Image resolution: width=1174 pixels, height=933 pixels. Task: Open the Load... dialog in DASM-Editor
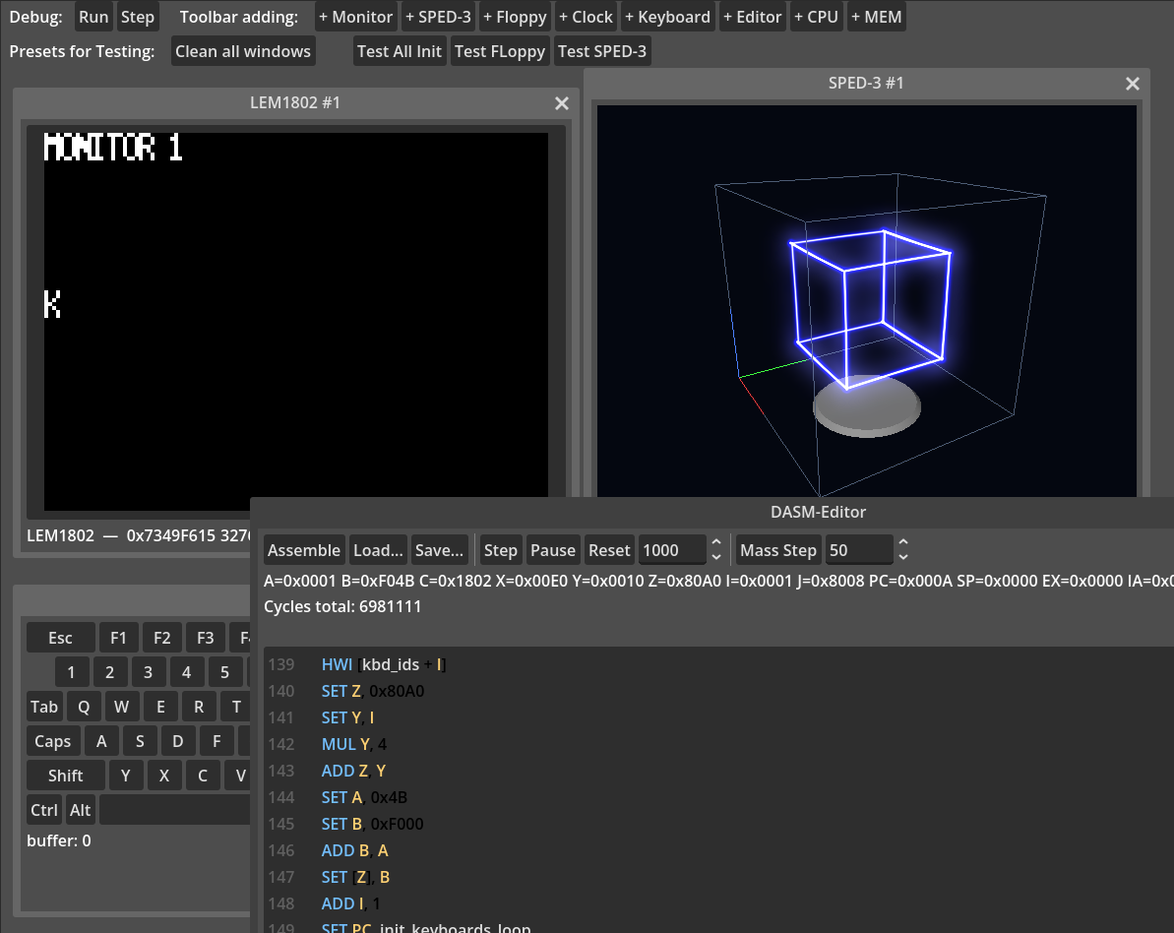(x=378, y=550)
